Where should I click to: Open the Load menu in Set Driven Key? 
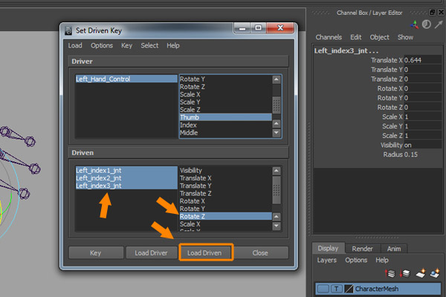pyautogui.click(x=75, y=45)
